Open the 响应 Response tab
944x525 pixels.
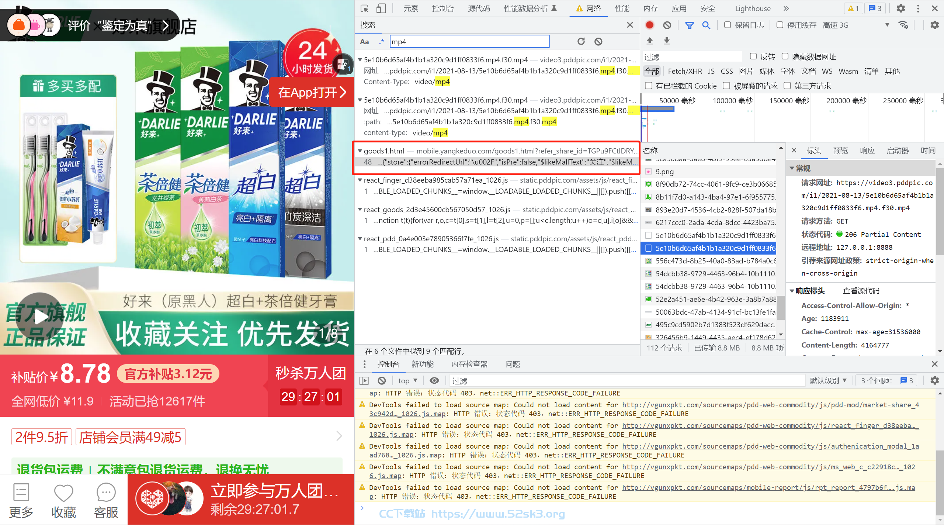click(867, 151)
